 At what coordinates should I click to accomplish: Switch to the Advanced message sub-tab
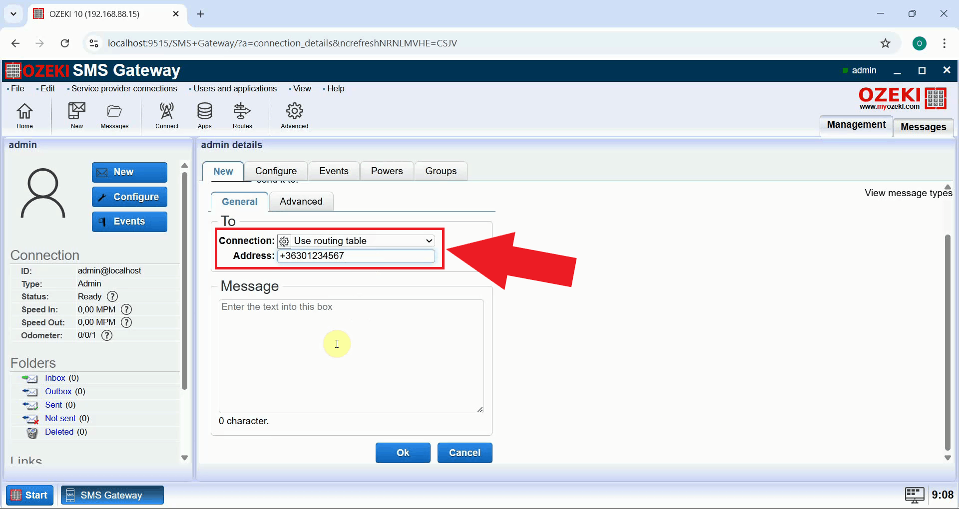click(x=301, y=202)
